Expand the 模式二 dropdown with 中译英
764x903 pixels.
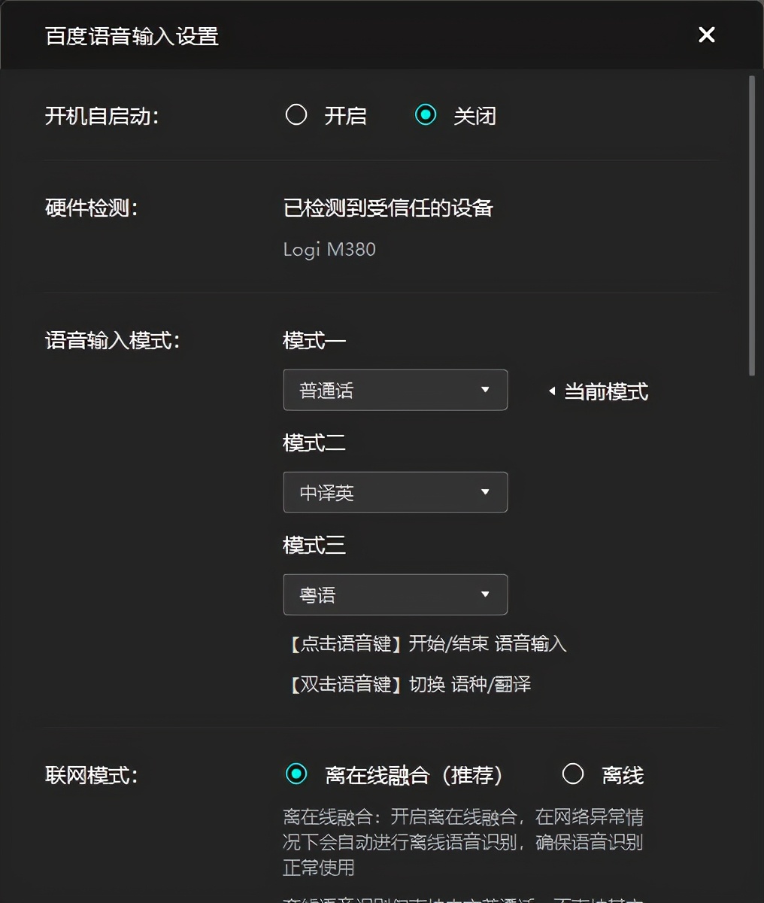(x=395, y=492)
